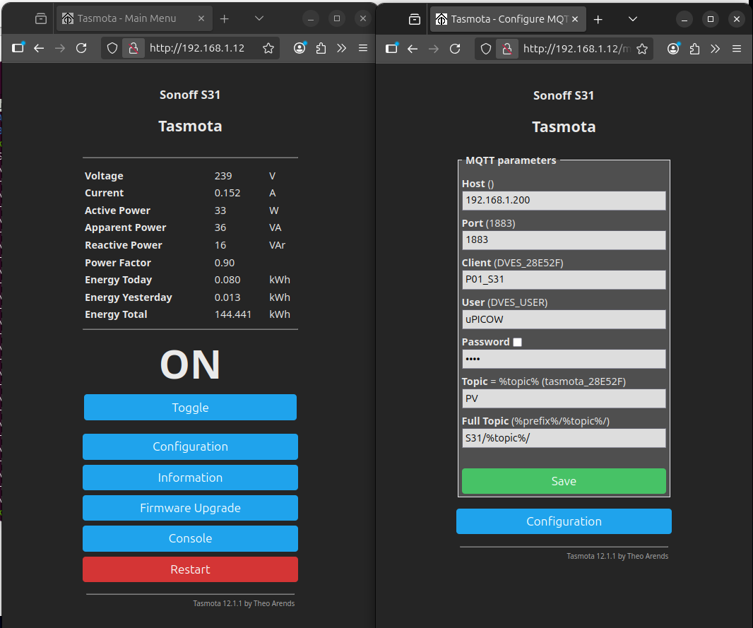This screenshot has height=628, width=753.
Task: Expand tab list dropdown in right window
Action: coord(633,19)
